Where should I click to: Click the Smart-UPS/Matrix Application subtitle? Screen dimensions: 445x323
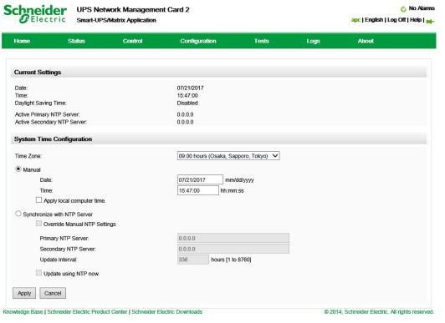(x=116, y=20)
